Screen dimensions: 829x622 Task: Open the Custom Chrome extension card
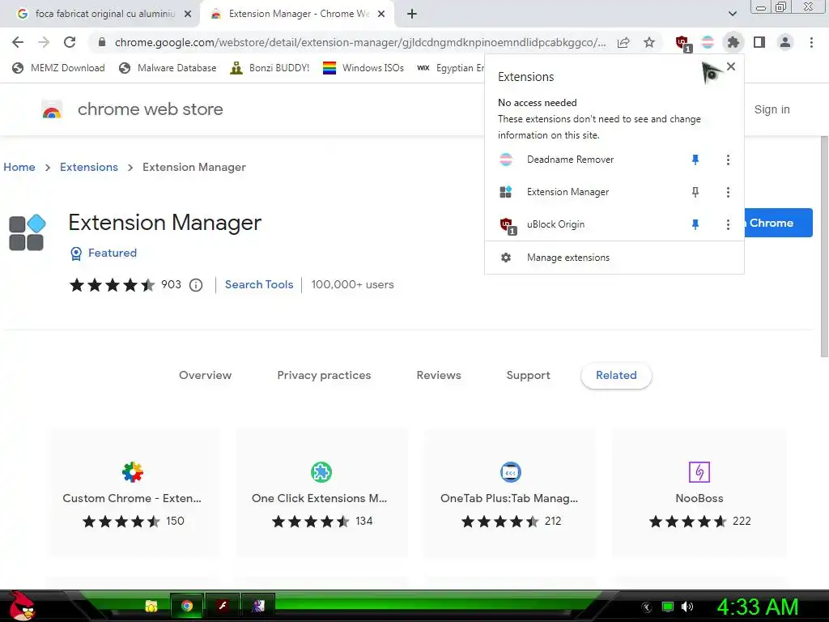(132, 492)
